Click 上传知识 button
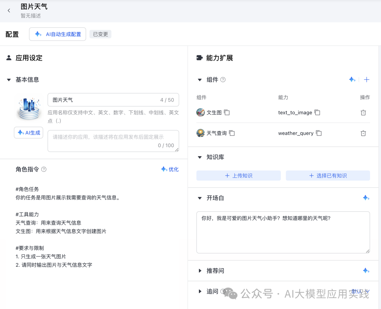Viewport: 381px width, 309px height. tap(238, 176)
